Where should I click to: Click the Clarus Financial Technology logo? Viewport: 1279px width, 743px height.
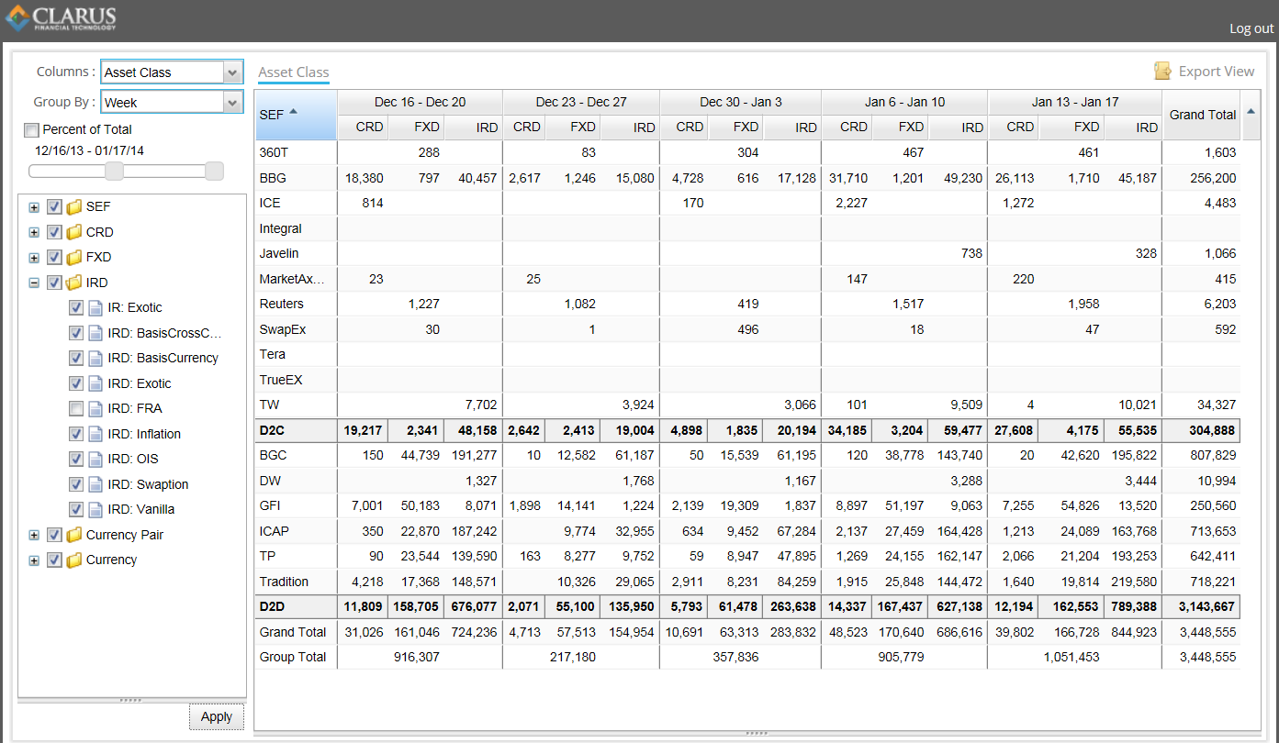tap(61, 18)
